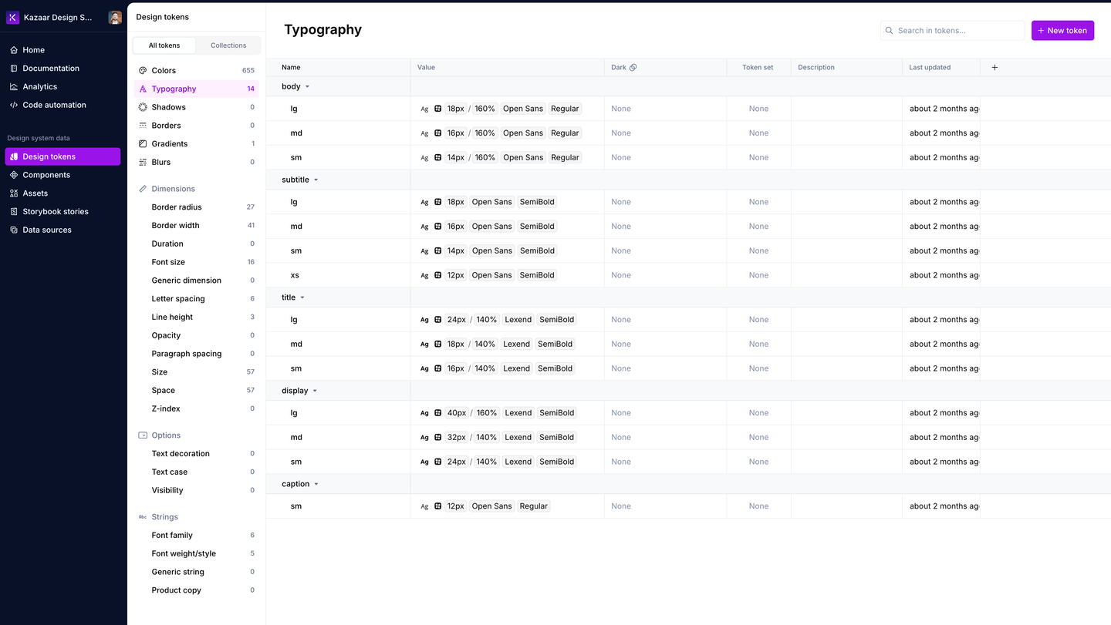This screenshot has width=1111, height=625.
Task: Open the Line height tokens
Action: coord(197,318)
